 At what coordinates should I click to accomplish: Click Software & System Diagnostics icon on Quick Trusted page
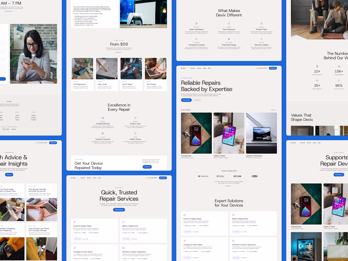coord(123,248)
